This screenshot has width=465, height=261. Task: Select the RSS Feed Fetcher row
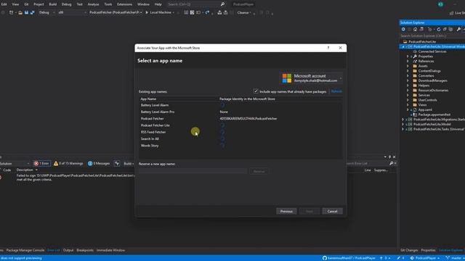240,132
